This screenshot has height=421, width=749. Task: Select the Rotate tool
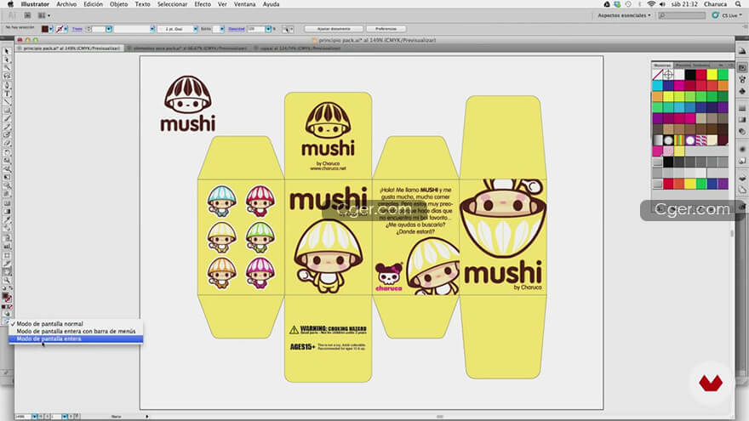[x=7, y=152]
